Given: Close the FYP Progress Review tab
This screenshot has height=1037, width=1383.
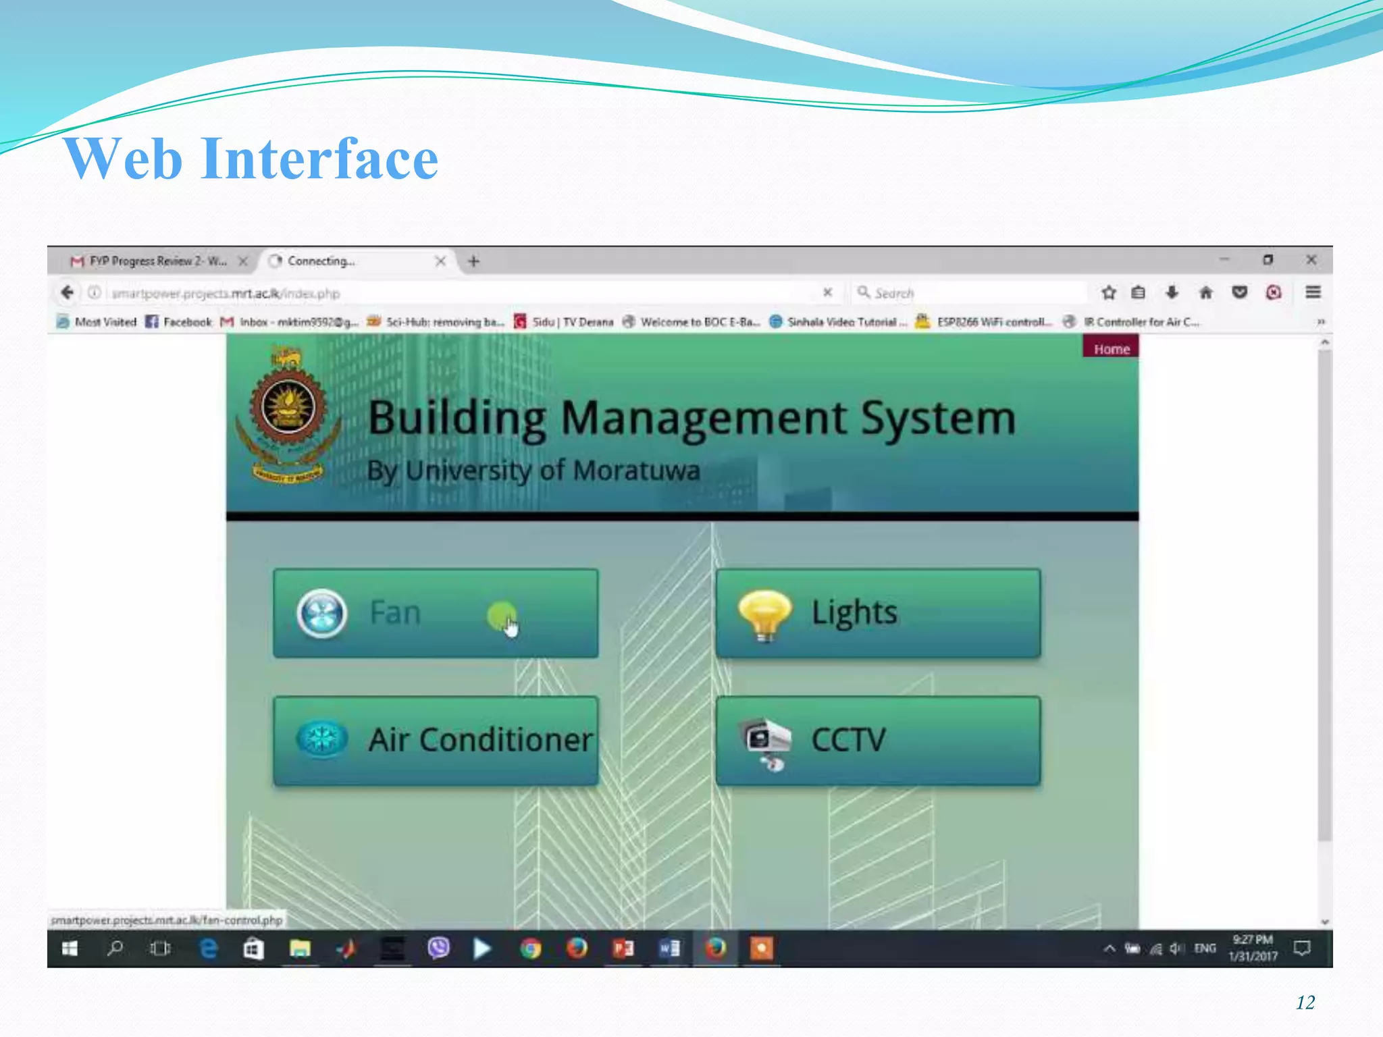Looking at the screenshot, I should (243, 261).
